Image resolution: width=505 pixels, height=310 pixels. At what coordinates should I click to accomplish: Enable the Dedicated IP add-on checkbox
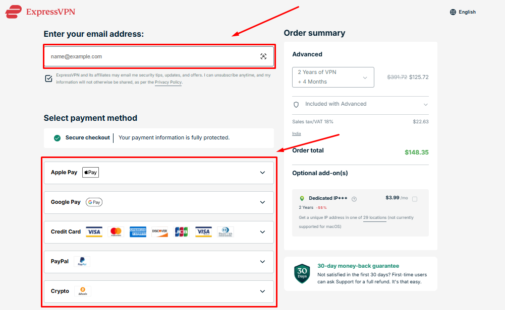(x=415, y=199)
